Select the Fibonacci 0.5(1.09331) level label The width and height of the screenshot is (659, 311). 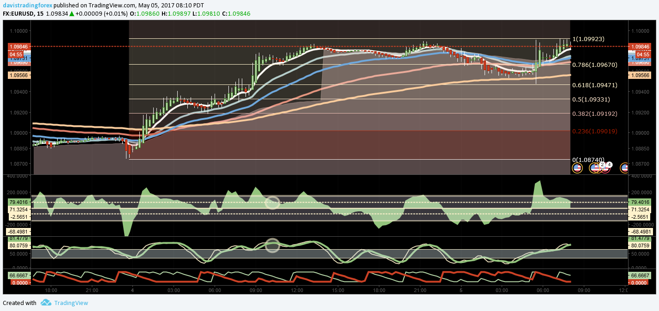pos(591,99)
